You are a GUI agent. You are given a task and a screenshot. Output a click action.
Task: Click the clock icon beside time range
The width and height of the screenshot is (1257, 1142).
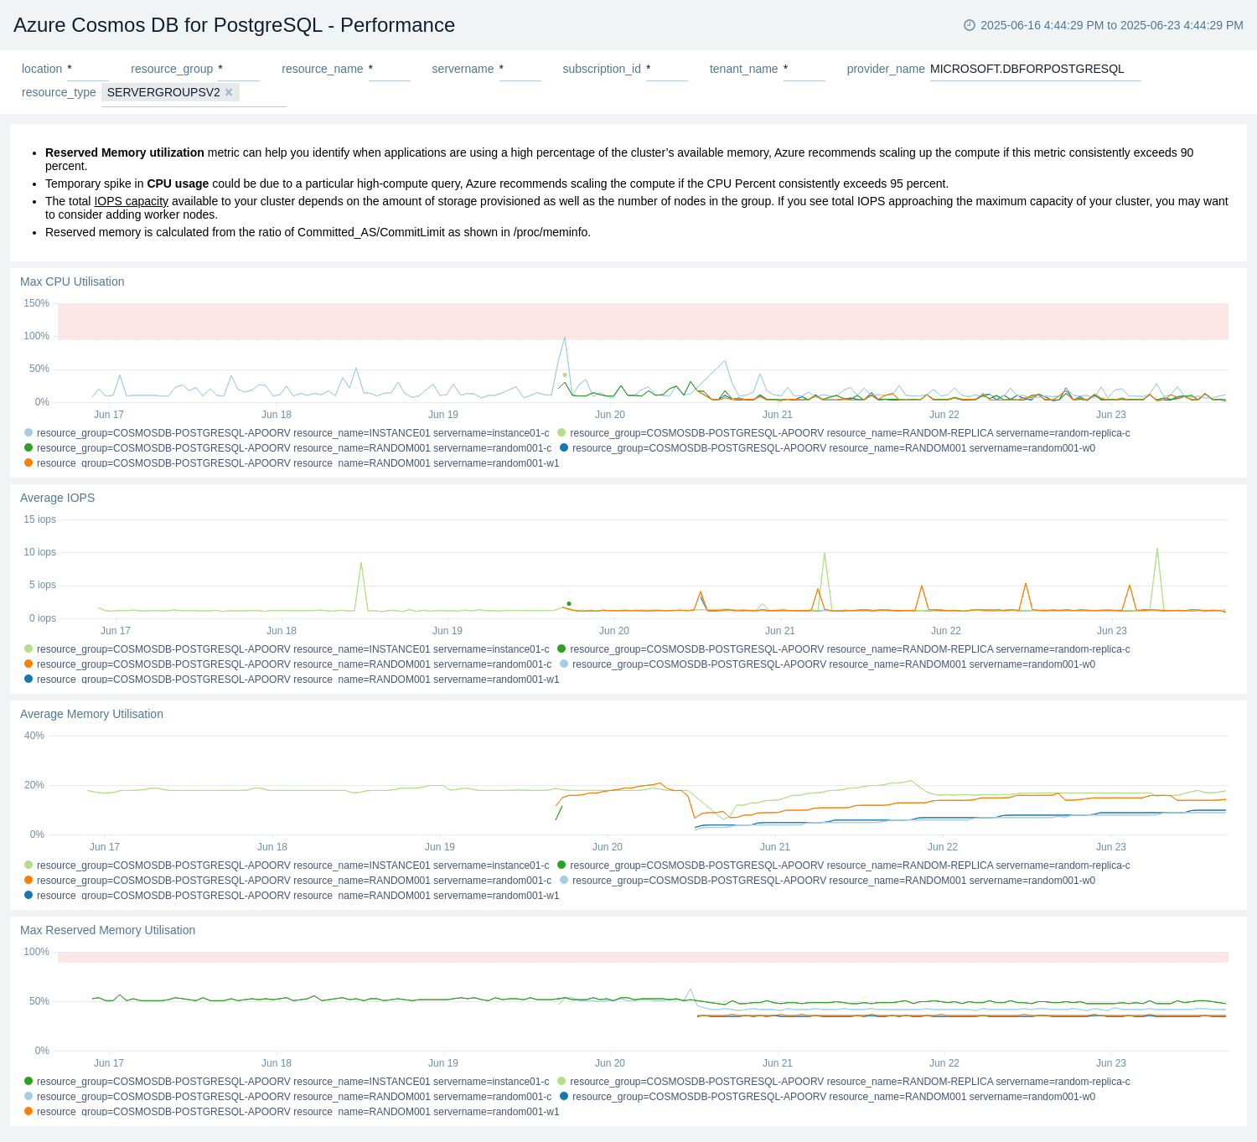pos(970,25)
